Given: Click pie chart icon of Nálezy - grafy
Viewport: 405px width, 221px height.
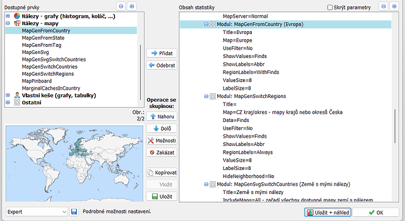Looking at the screenshot, I should click(17, 16).
